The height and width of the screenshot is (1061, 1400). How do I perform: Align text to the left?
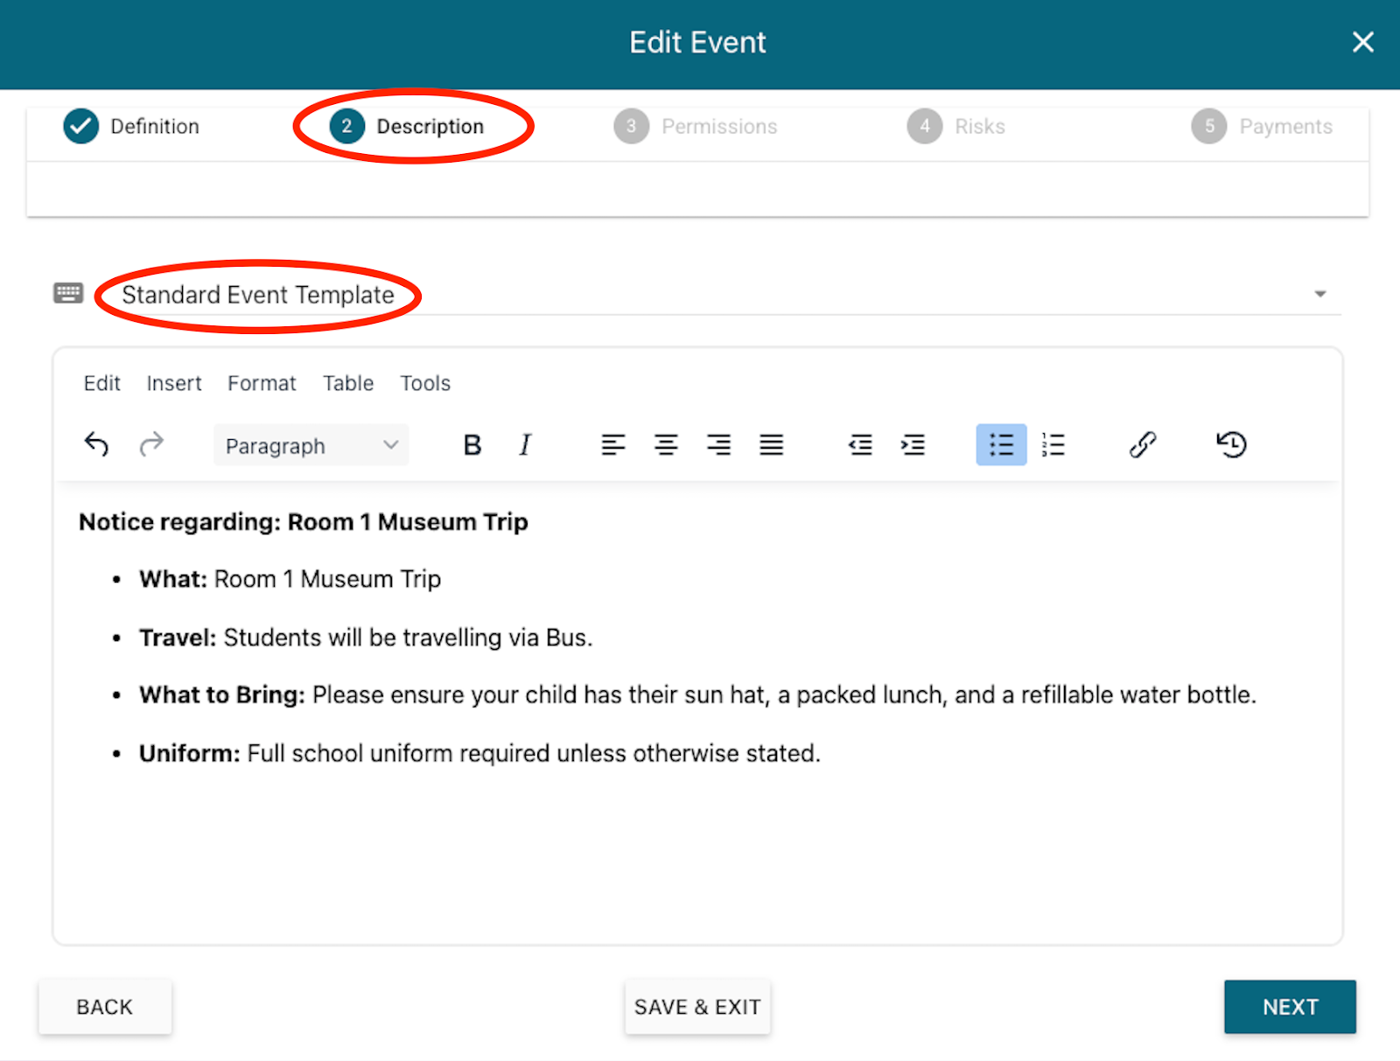[x=613, y=445]
